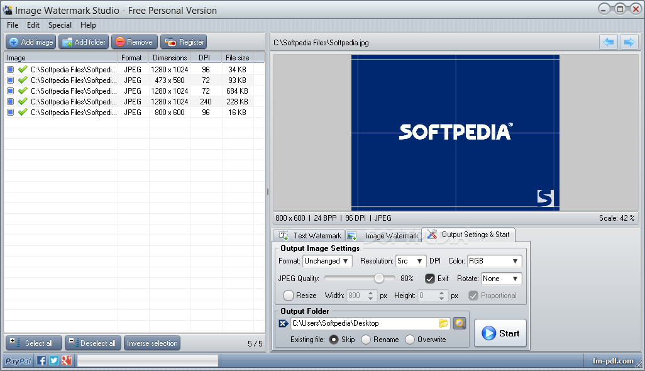Image resolution: width=645 pixels, height=371 pixels.
Task: Click green checkmark of 34 KB row
Action: tap(23, 69)
